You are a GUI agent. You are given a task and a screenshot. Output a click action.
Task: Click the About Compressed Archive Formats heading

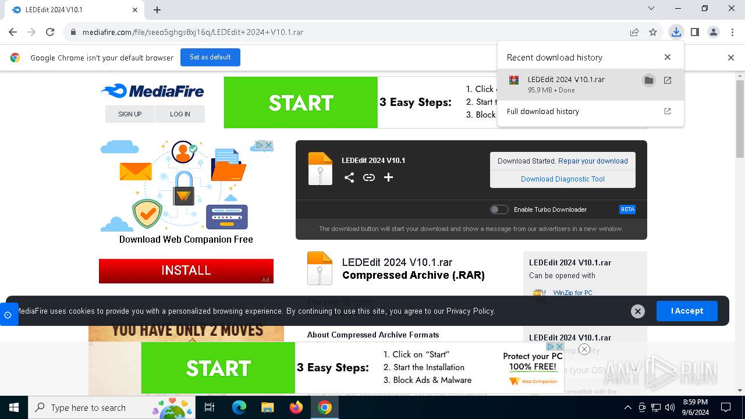tap(373, 335)
